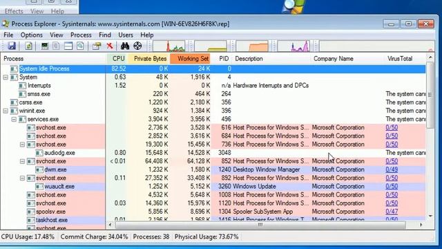Select the csrss.exe process name

(30, 102)
